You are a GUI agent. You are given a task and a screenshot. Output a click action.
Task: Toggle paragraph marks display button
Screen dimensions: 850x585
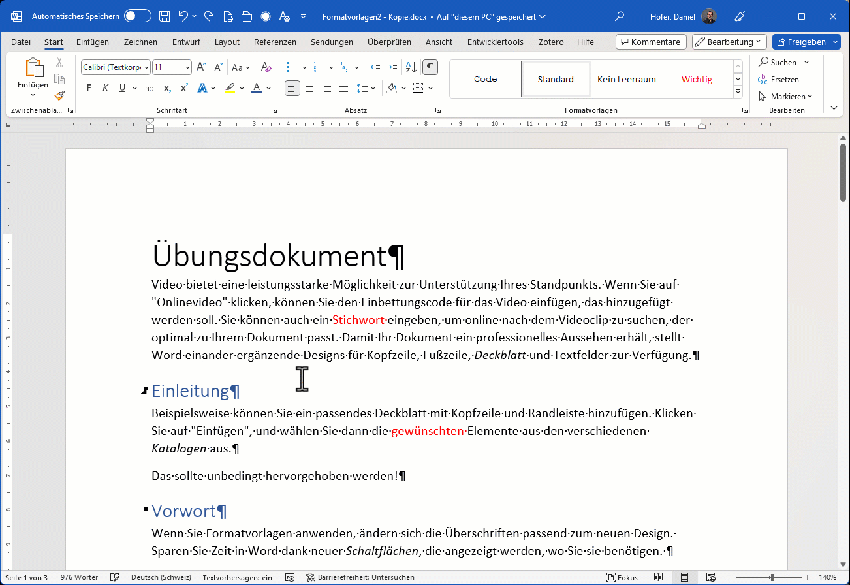(x=430, y=67)
